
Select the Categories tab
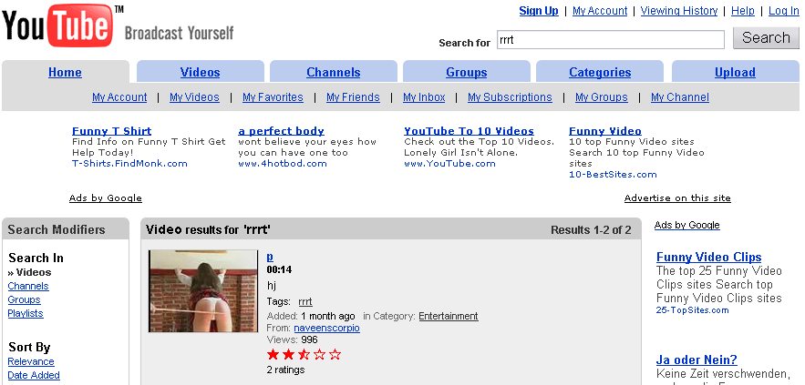click(x=600, y=72)
